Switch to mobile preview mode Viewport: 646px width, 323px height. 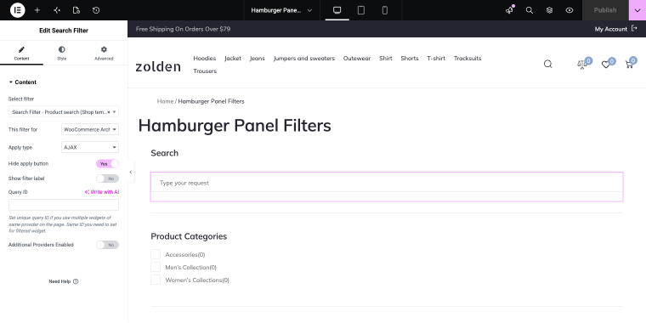(x=385, y=10)
